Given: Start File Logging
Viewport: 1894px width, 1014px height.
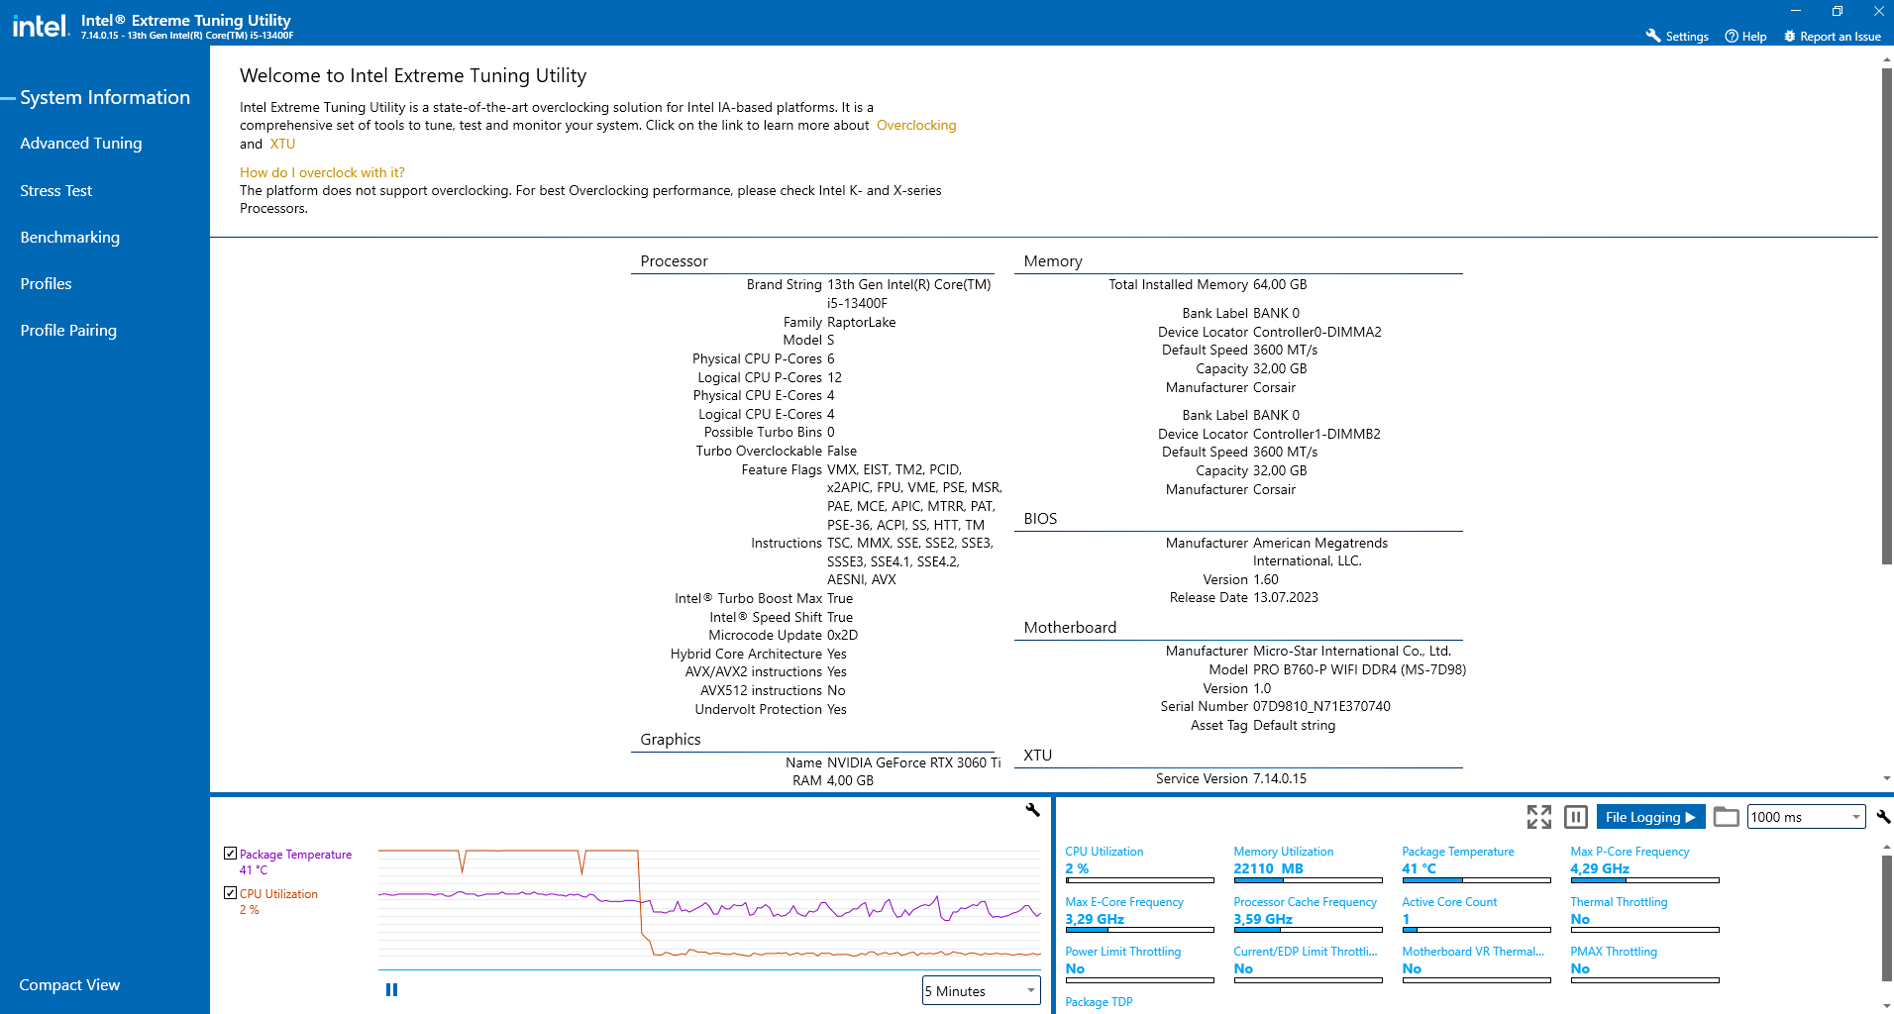Looking at the screenshot, I should (1650, 817).
